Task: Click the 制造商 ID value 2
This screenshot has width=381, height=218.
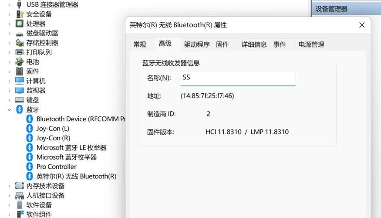Action: click(208, 114)
